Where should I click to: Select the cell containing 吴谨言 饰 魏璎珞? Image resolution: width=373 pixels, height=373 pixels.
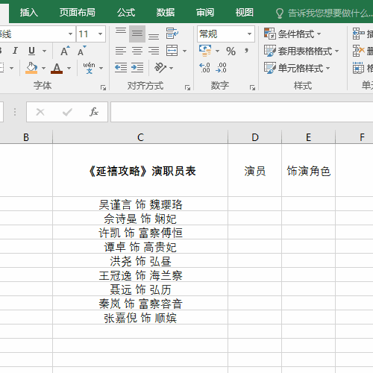tap(140, 204)
